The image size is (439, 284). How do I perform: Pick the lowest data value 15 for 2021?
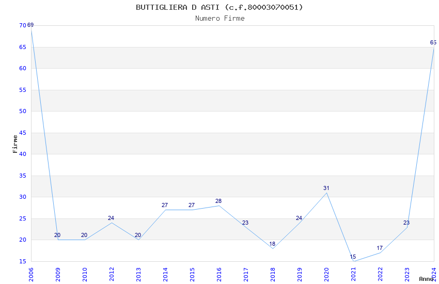coord(353,257)
